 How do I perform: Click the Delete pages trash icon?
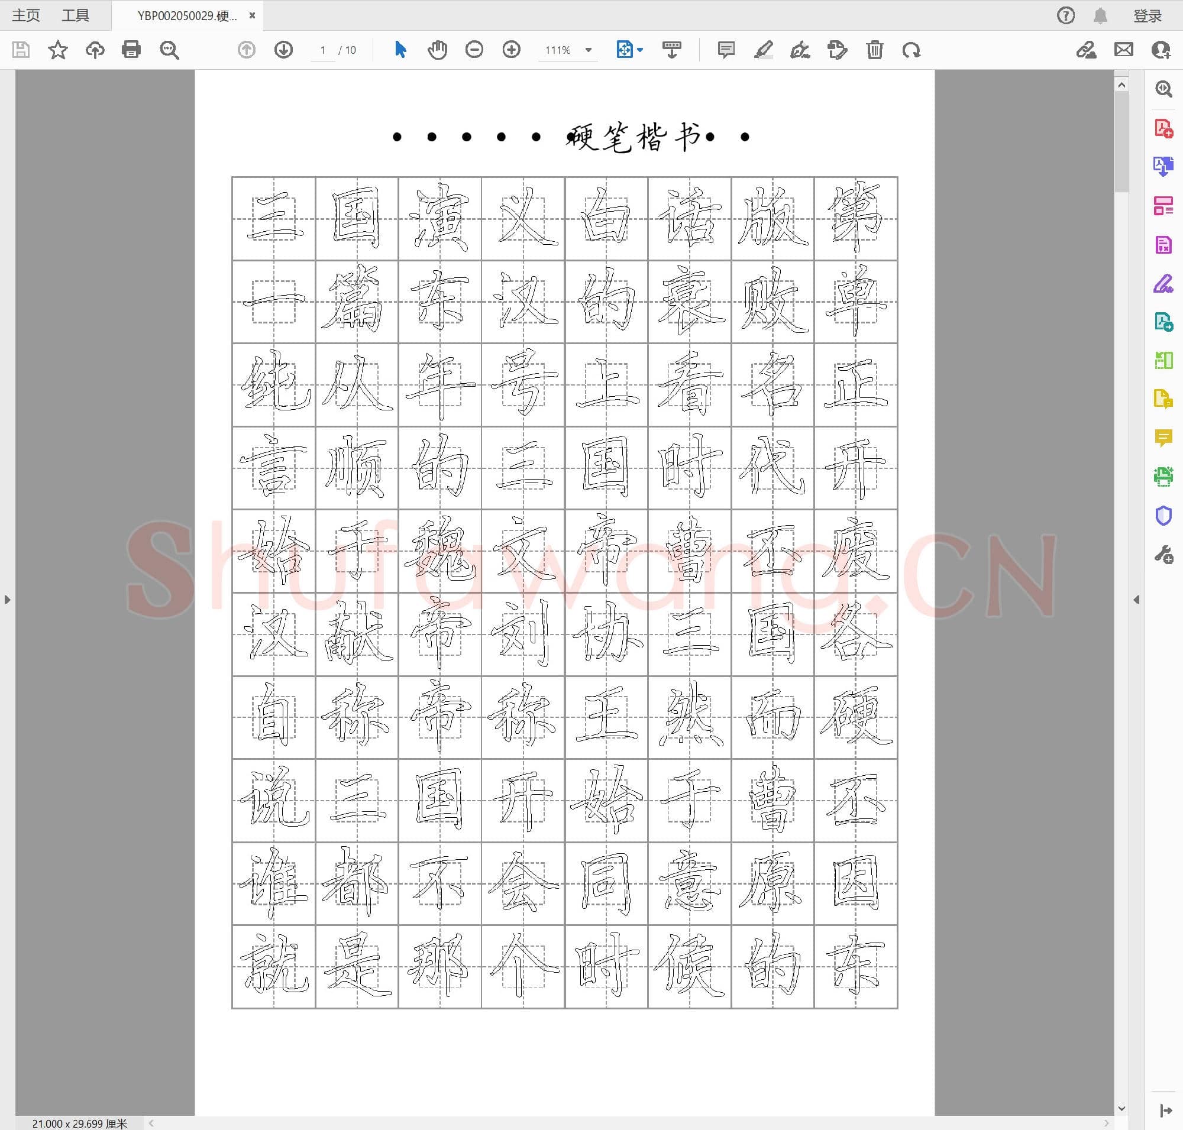coord(874,50)
